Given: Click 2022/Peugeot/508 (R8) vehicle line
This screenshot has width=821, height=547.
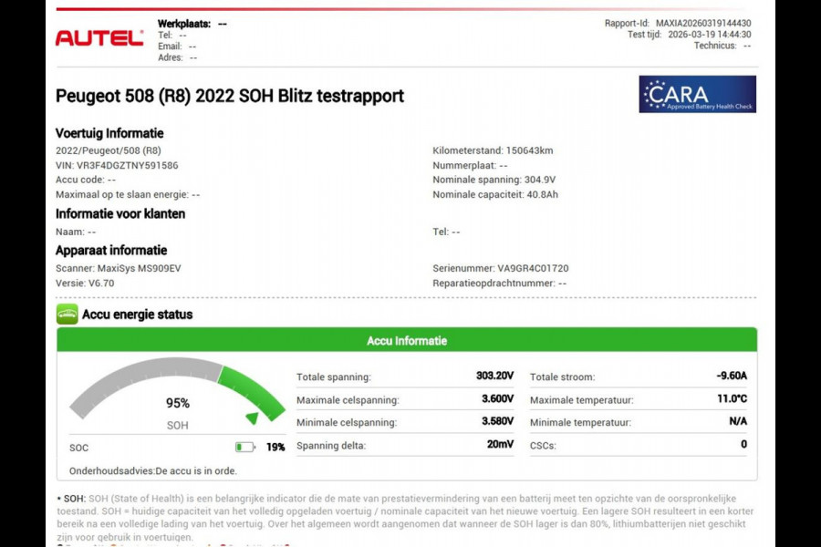Looking at the screenshot, I should 109,150.
